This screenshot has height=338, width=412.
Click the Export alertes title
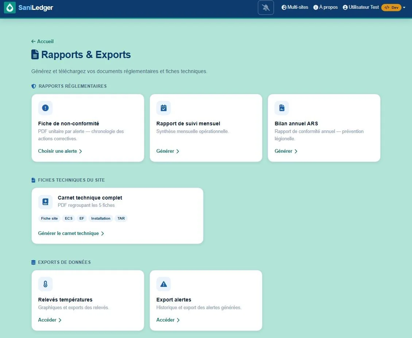click(174, 300)
